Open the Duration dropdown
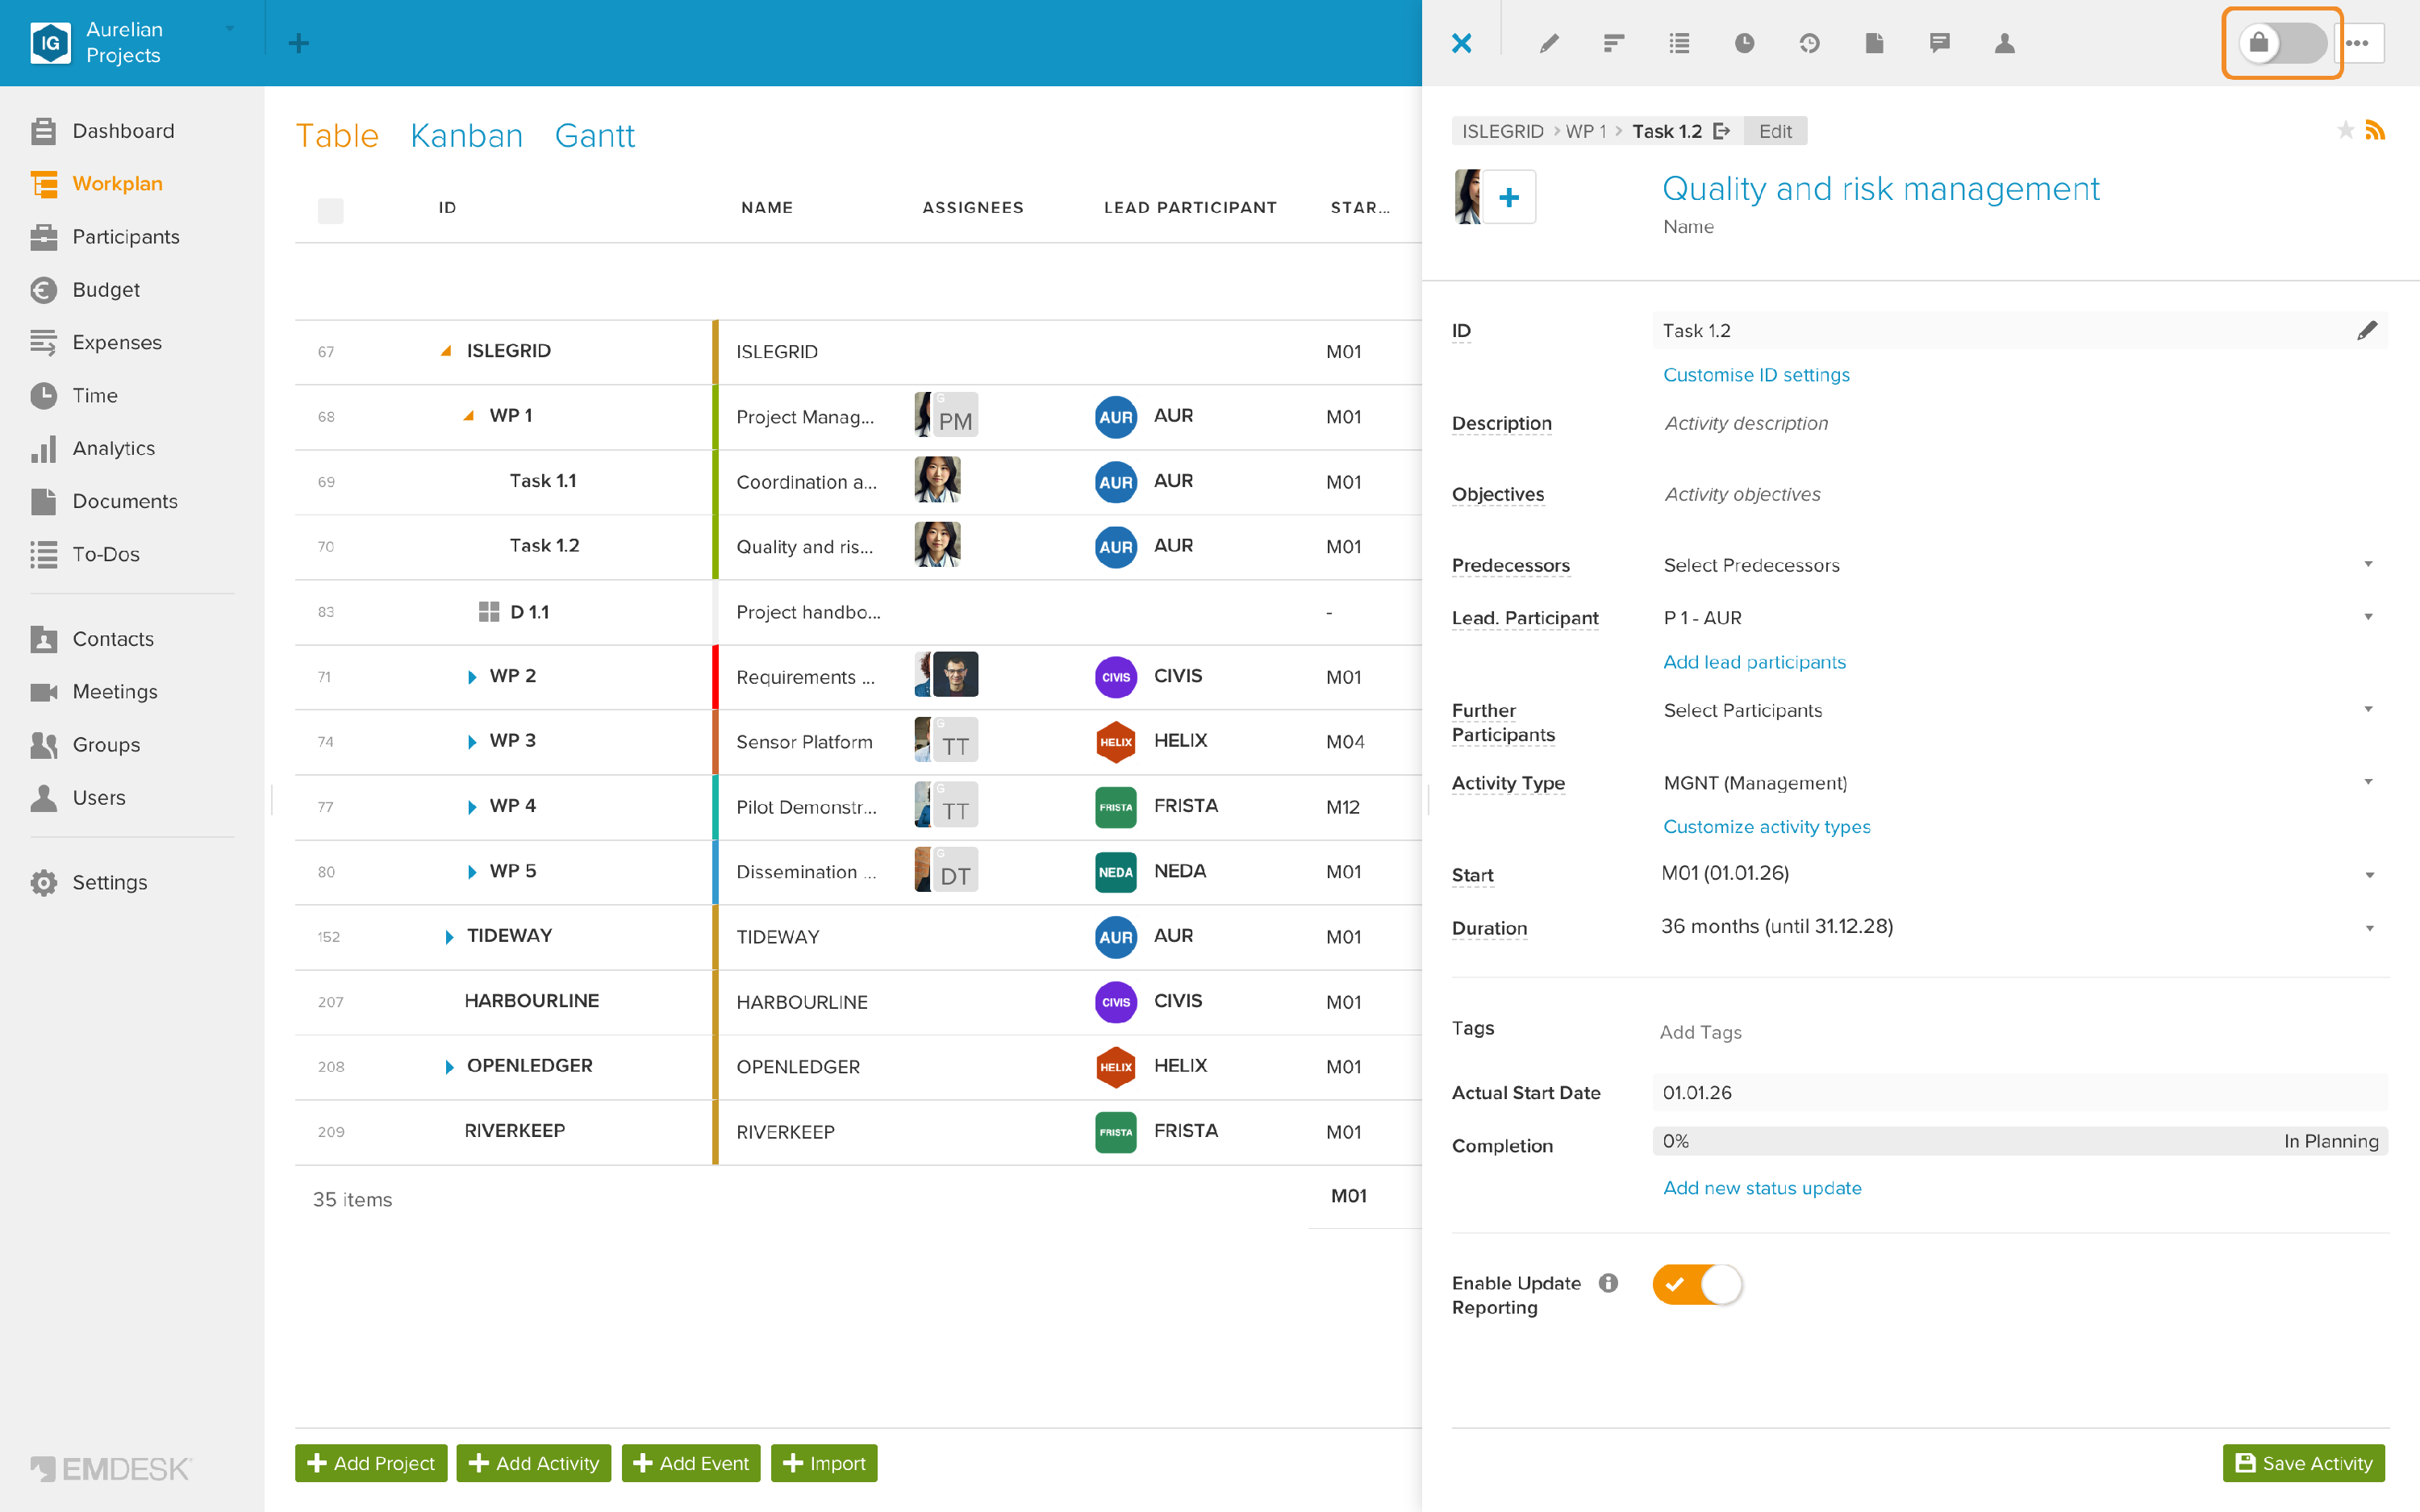 pyautogui.click(x=2018, y=927)
